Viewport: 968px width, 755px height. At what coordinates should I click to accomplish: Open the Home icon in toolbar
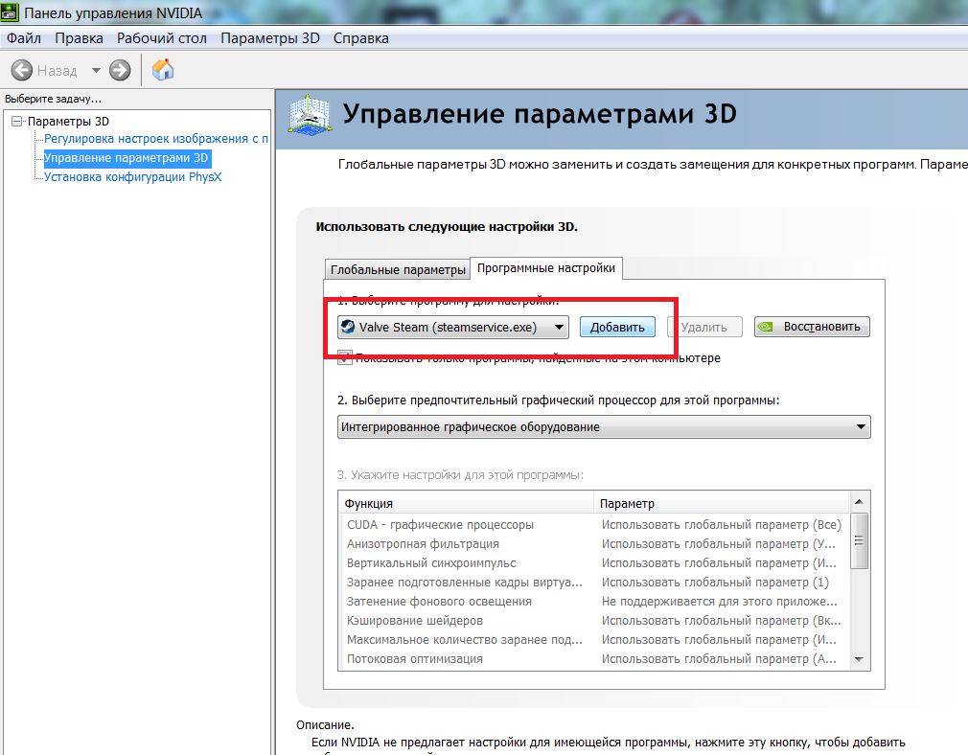click(x=163, y=69)
